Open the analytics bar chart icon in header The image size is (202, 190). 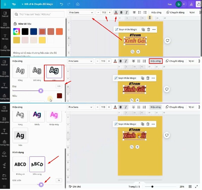click(191, 4)
